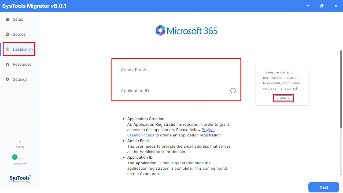Click the permission validation note text
This screenshot has width=343, height=193.
point(282,80)
